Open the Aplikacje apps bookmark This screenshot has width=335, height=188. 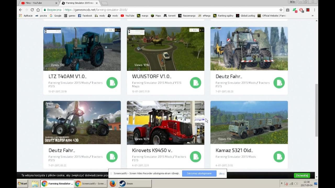pos(26,16)
